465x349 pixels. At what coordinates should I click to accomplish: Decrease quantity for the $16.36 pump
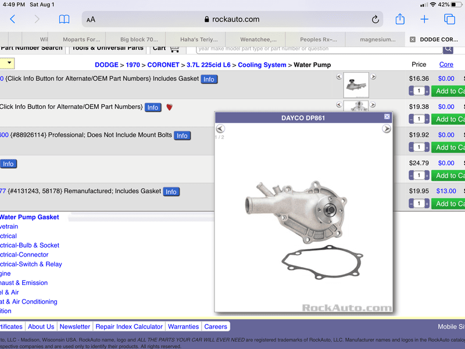point(411,91)
